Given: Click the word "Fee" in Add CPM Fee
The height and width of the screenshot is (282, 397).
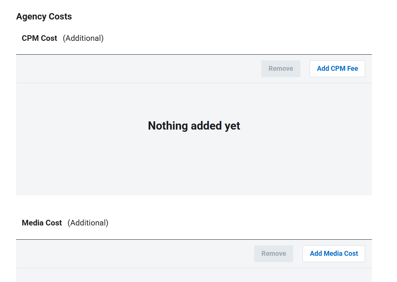Looking at the screenshot, I should (352, 69).
